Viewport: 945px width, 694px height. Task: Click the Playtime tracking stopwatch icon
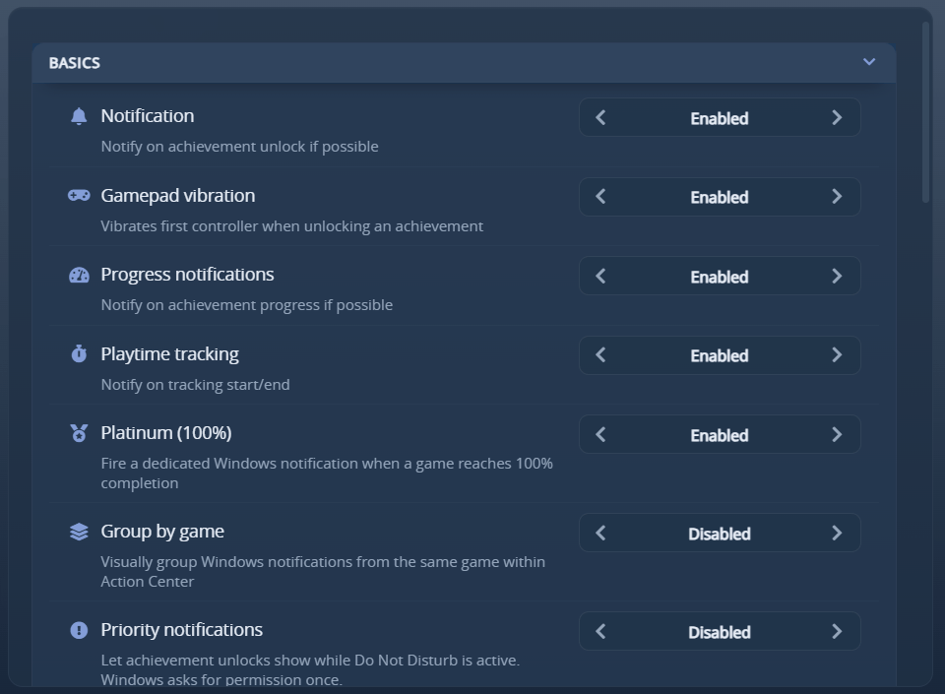coord(79,353)
